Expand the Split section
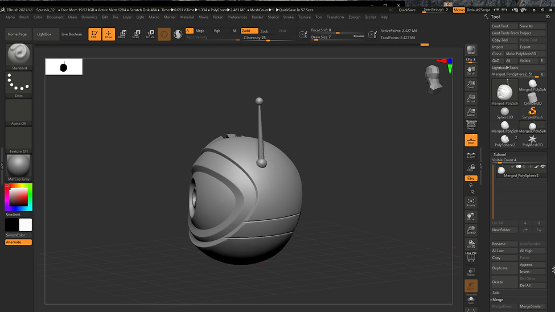This screenshot has width=555, height=312. [496, 293]
